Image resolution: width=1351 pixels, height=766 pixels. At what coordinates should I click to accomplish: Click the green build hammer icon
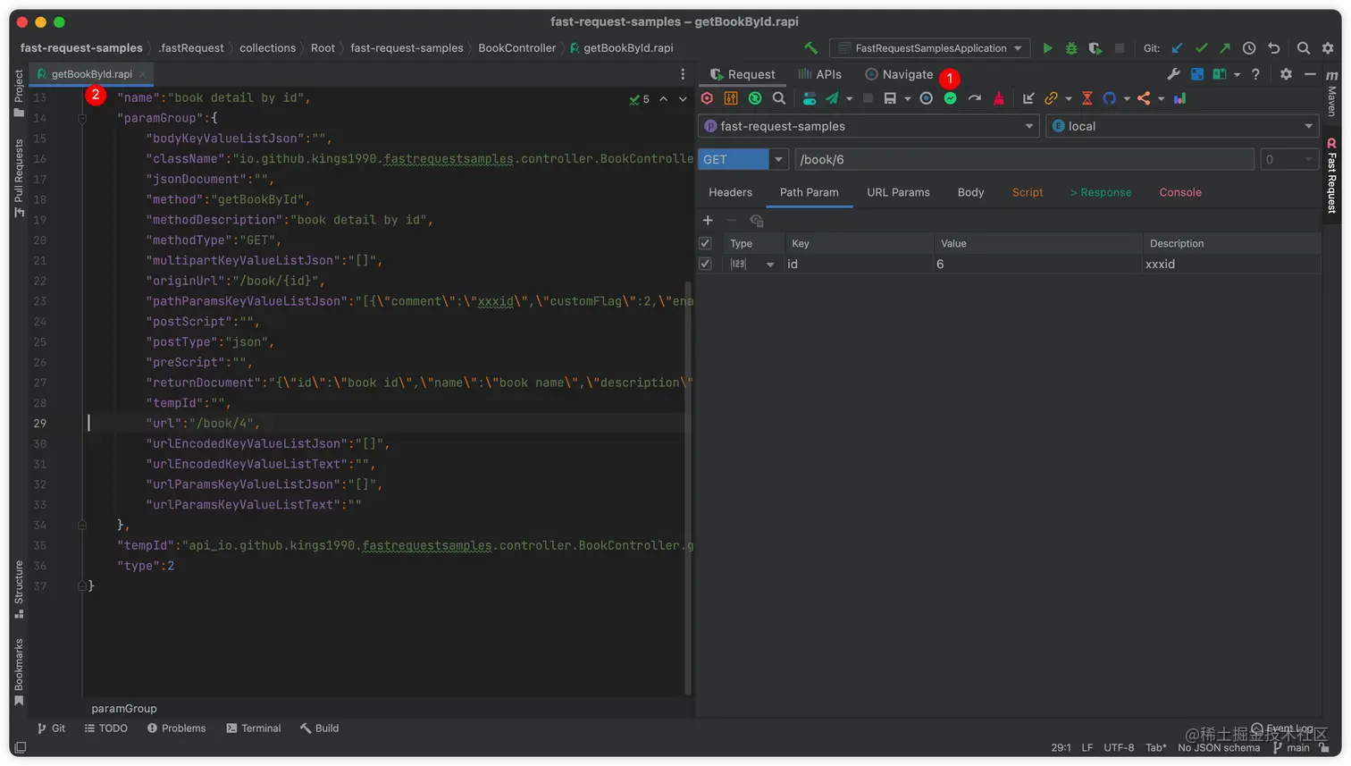(811, 48)
